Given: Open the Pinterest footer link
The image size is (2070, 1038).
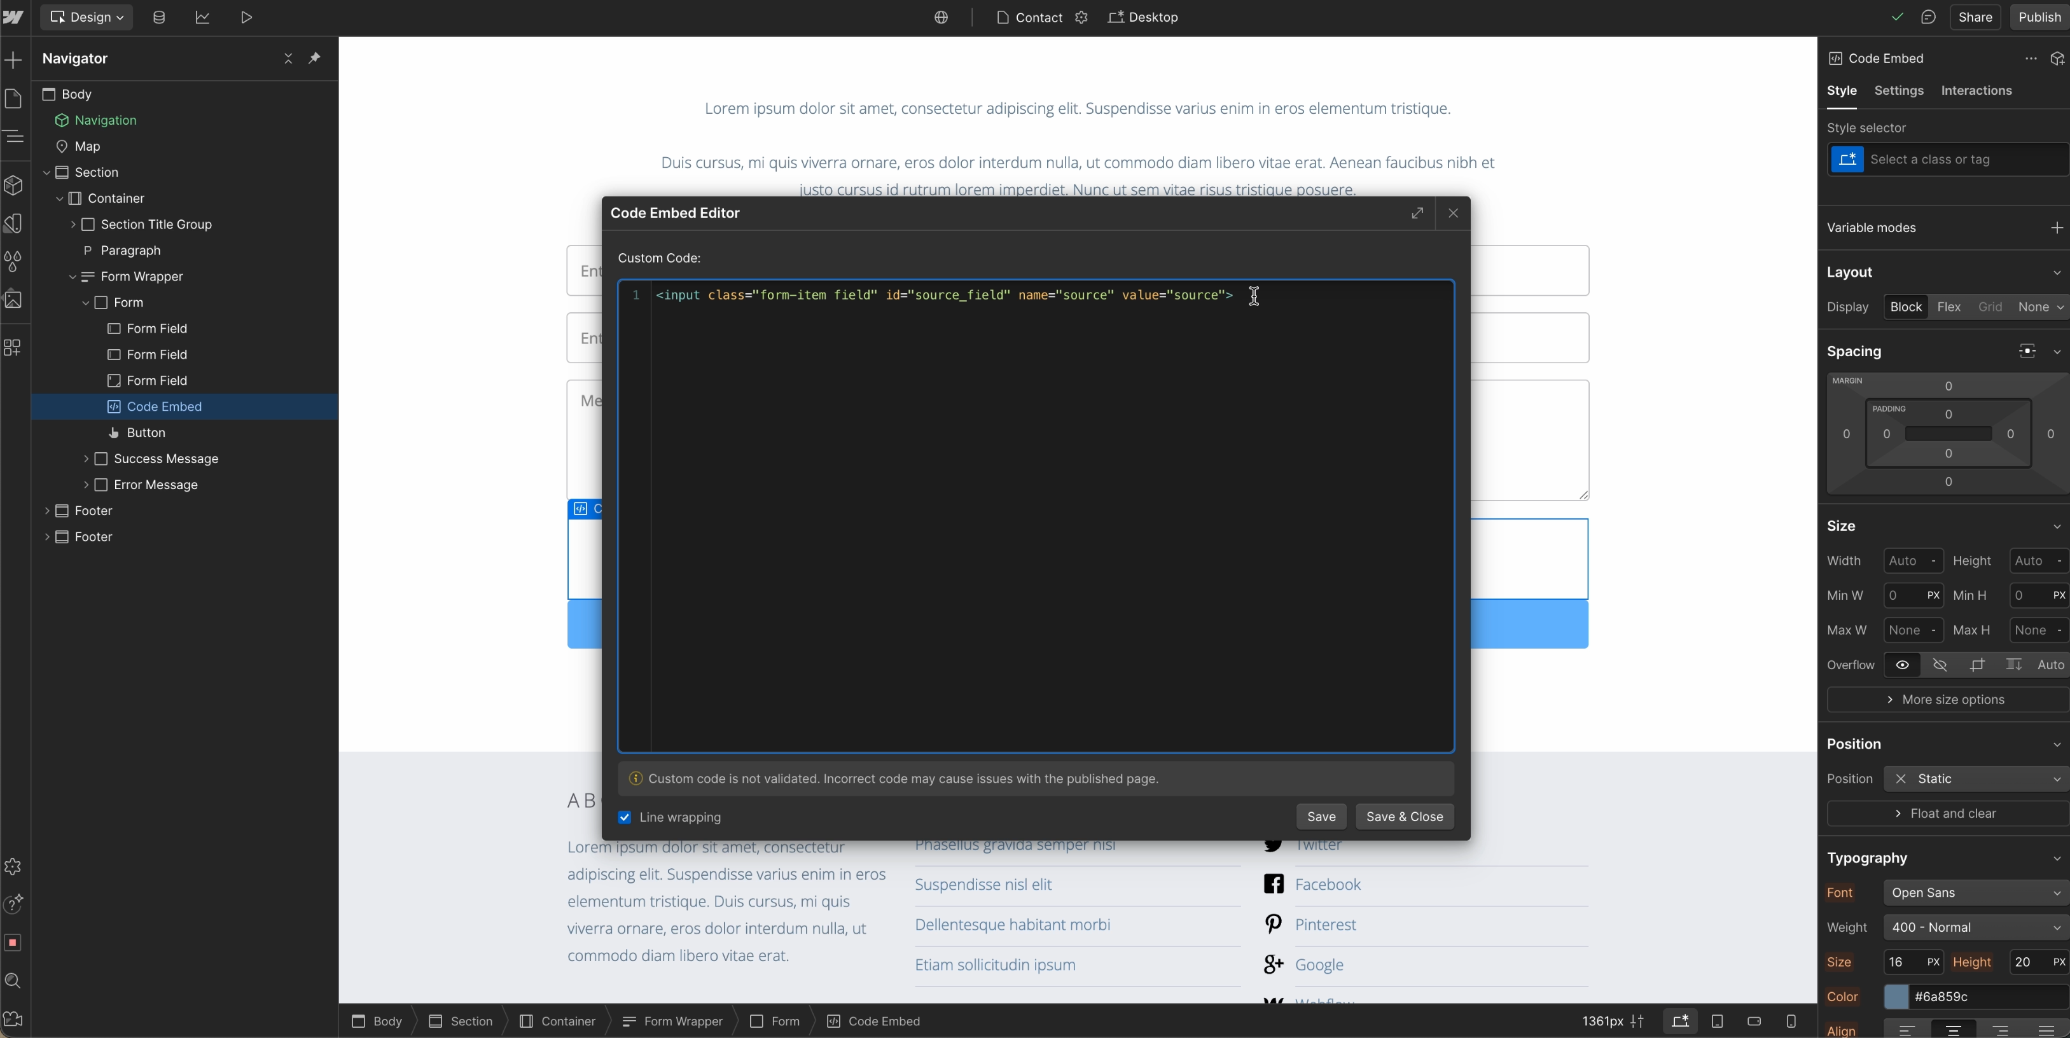Looking at the screenshot, I should tap(1325, 924).
